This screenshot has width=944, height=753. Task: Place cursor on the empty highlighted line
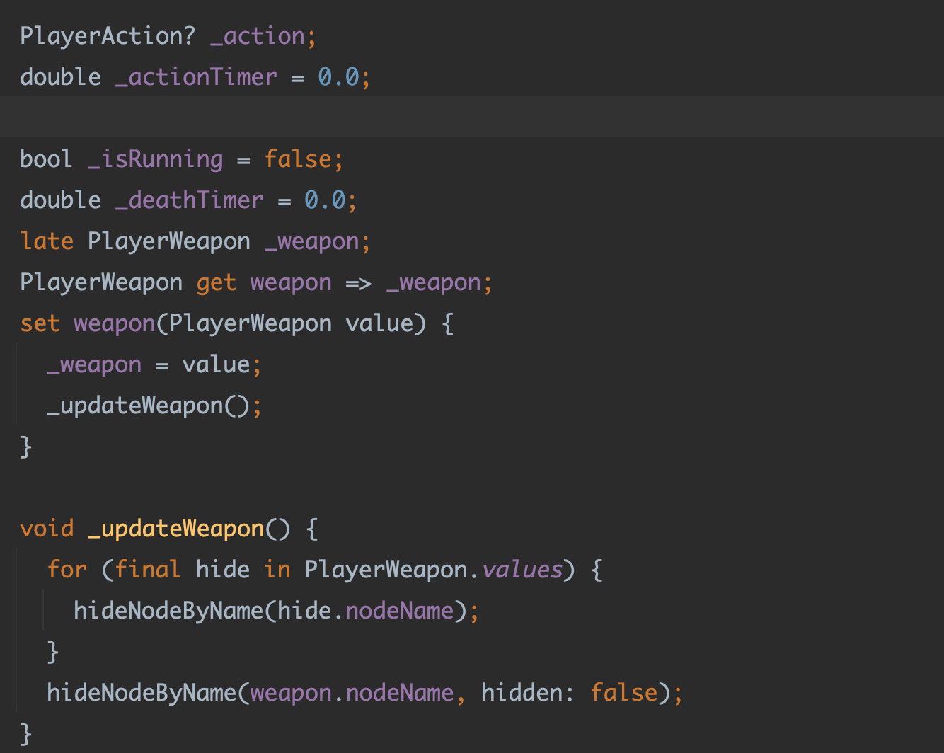[425, 117]
